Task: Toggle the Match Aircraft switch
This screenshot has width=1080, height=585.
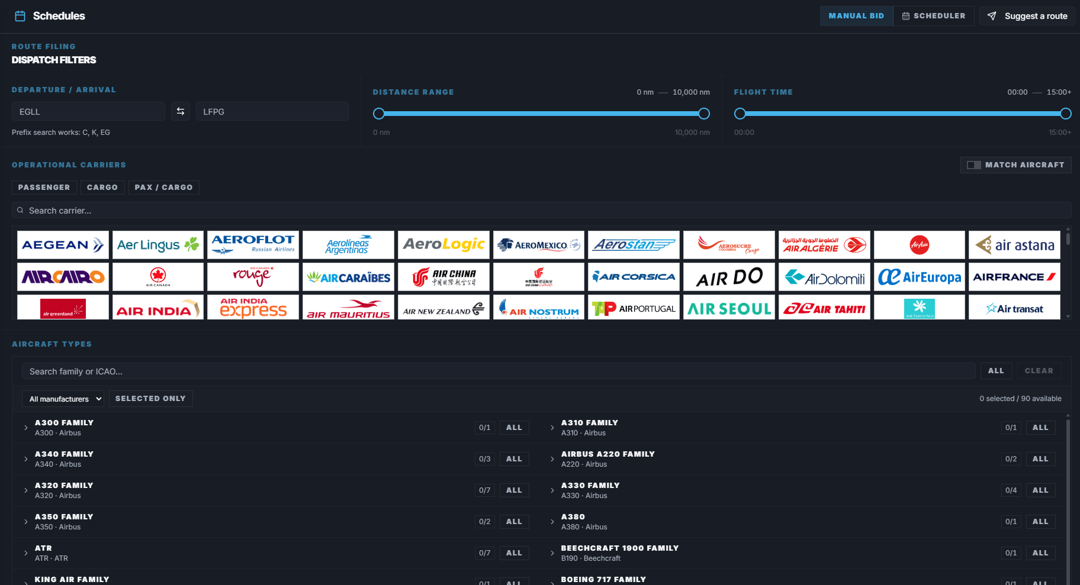Action: coord(1015,165)
